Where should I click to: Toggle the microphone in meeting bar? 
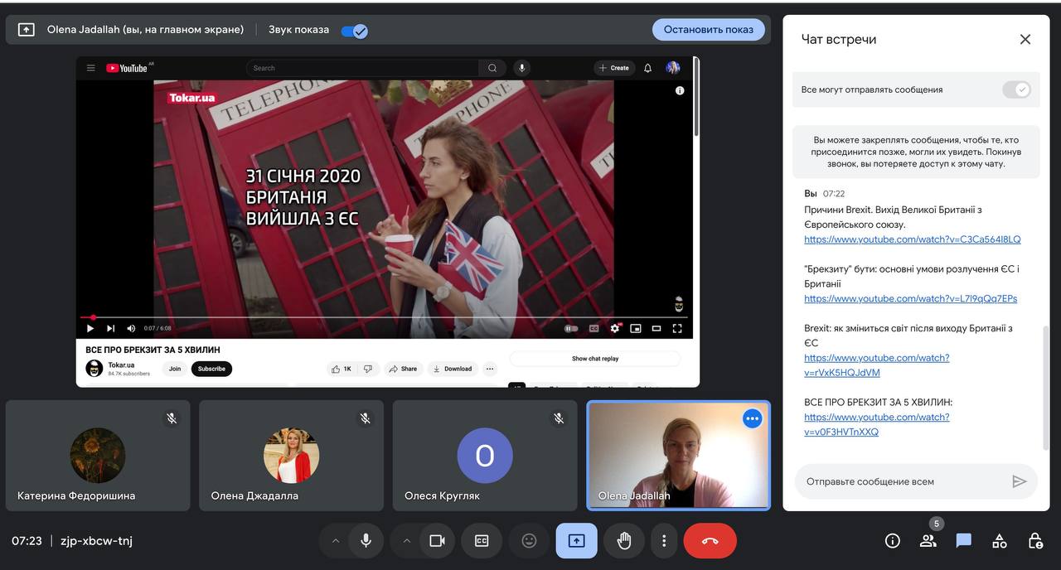coord(366,541)
